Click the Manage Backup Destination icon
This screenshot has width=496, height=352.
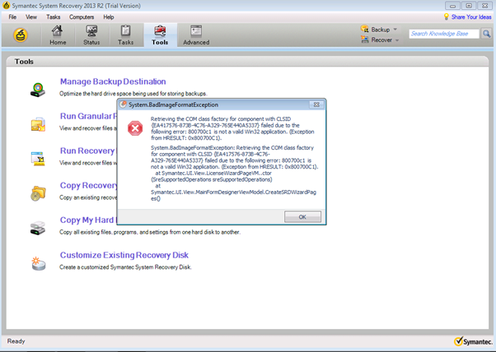point(38,90)
